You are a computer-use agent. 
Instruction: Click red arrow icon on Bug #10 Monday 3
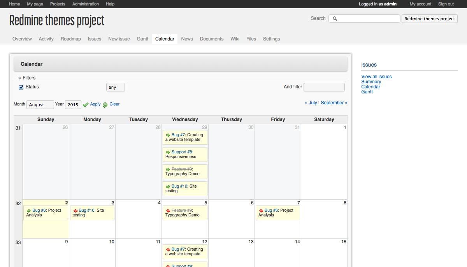pyautogui.click(x=75, y=211)
